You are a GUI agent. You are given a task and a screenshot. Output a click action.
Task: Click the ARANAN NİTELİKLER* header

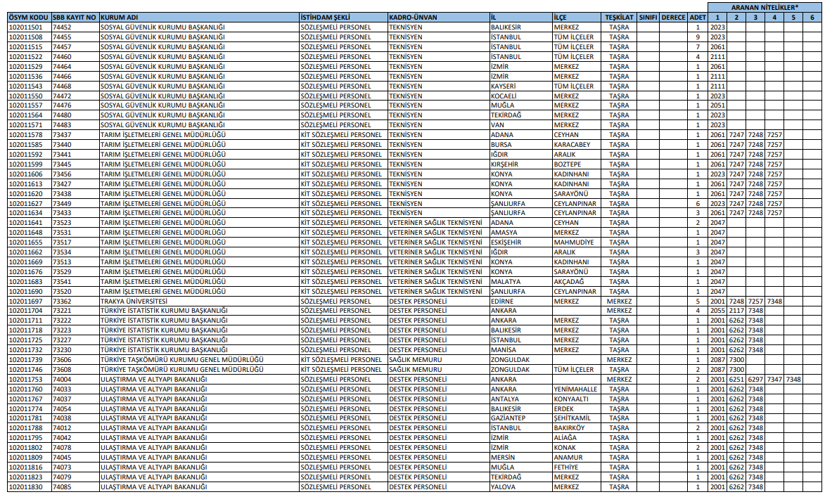point(765,6)
